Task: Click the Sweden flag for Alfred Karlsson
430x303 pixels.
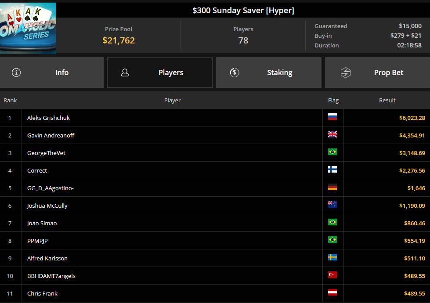Action: pos(332,257)
